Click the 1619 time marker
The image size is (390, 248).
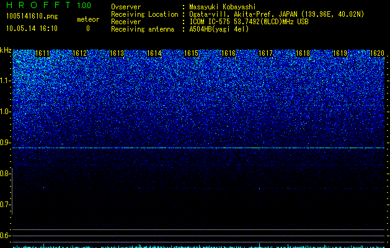340,53
